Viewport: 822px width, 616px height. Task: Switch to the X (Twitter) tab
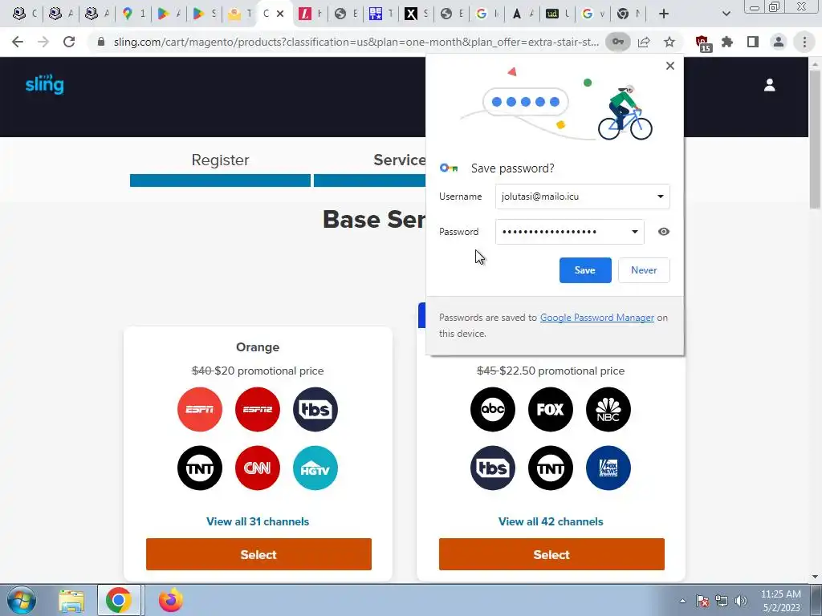pos(417,14)
